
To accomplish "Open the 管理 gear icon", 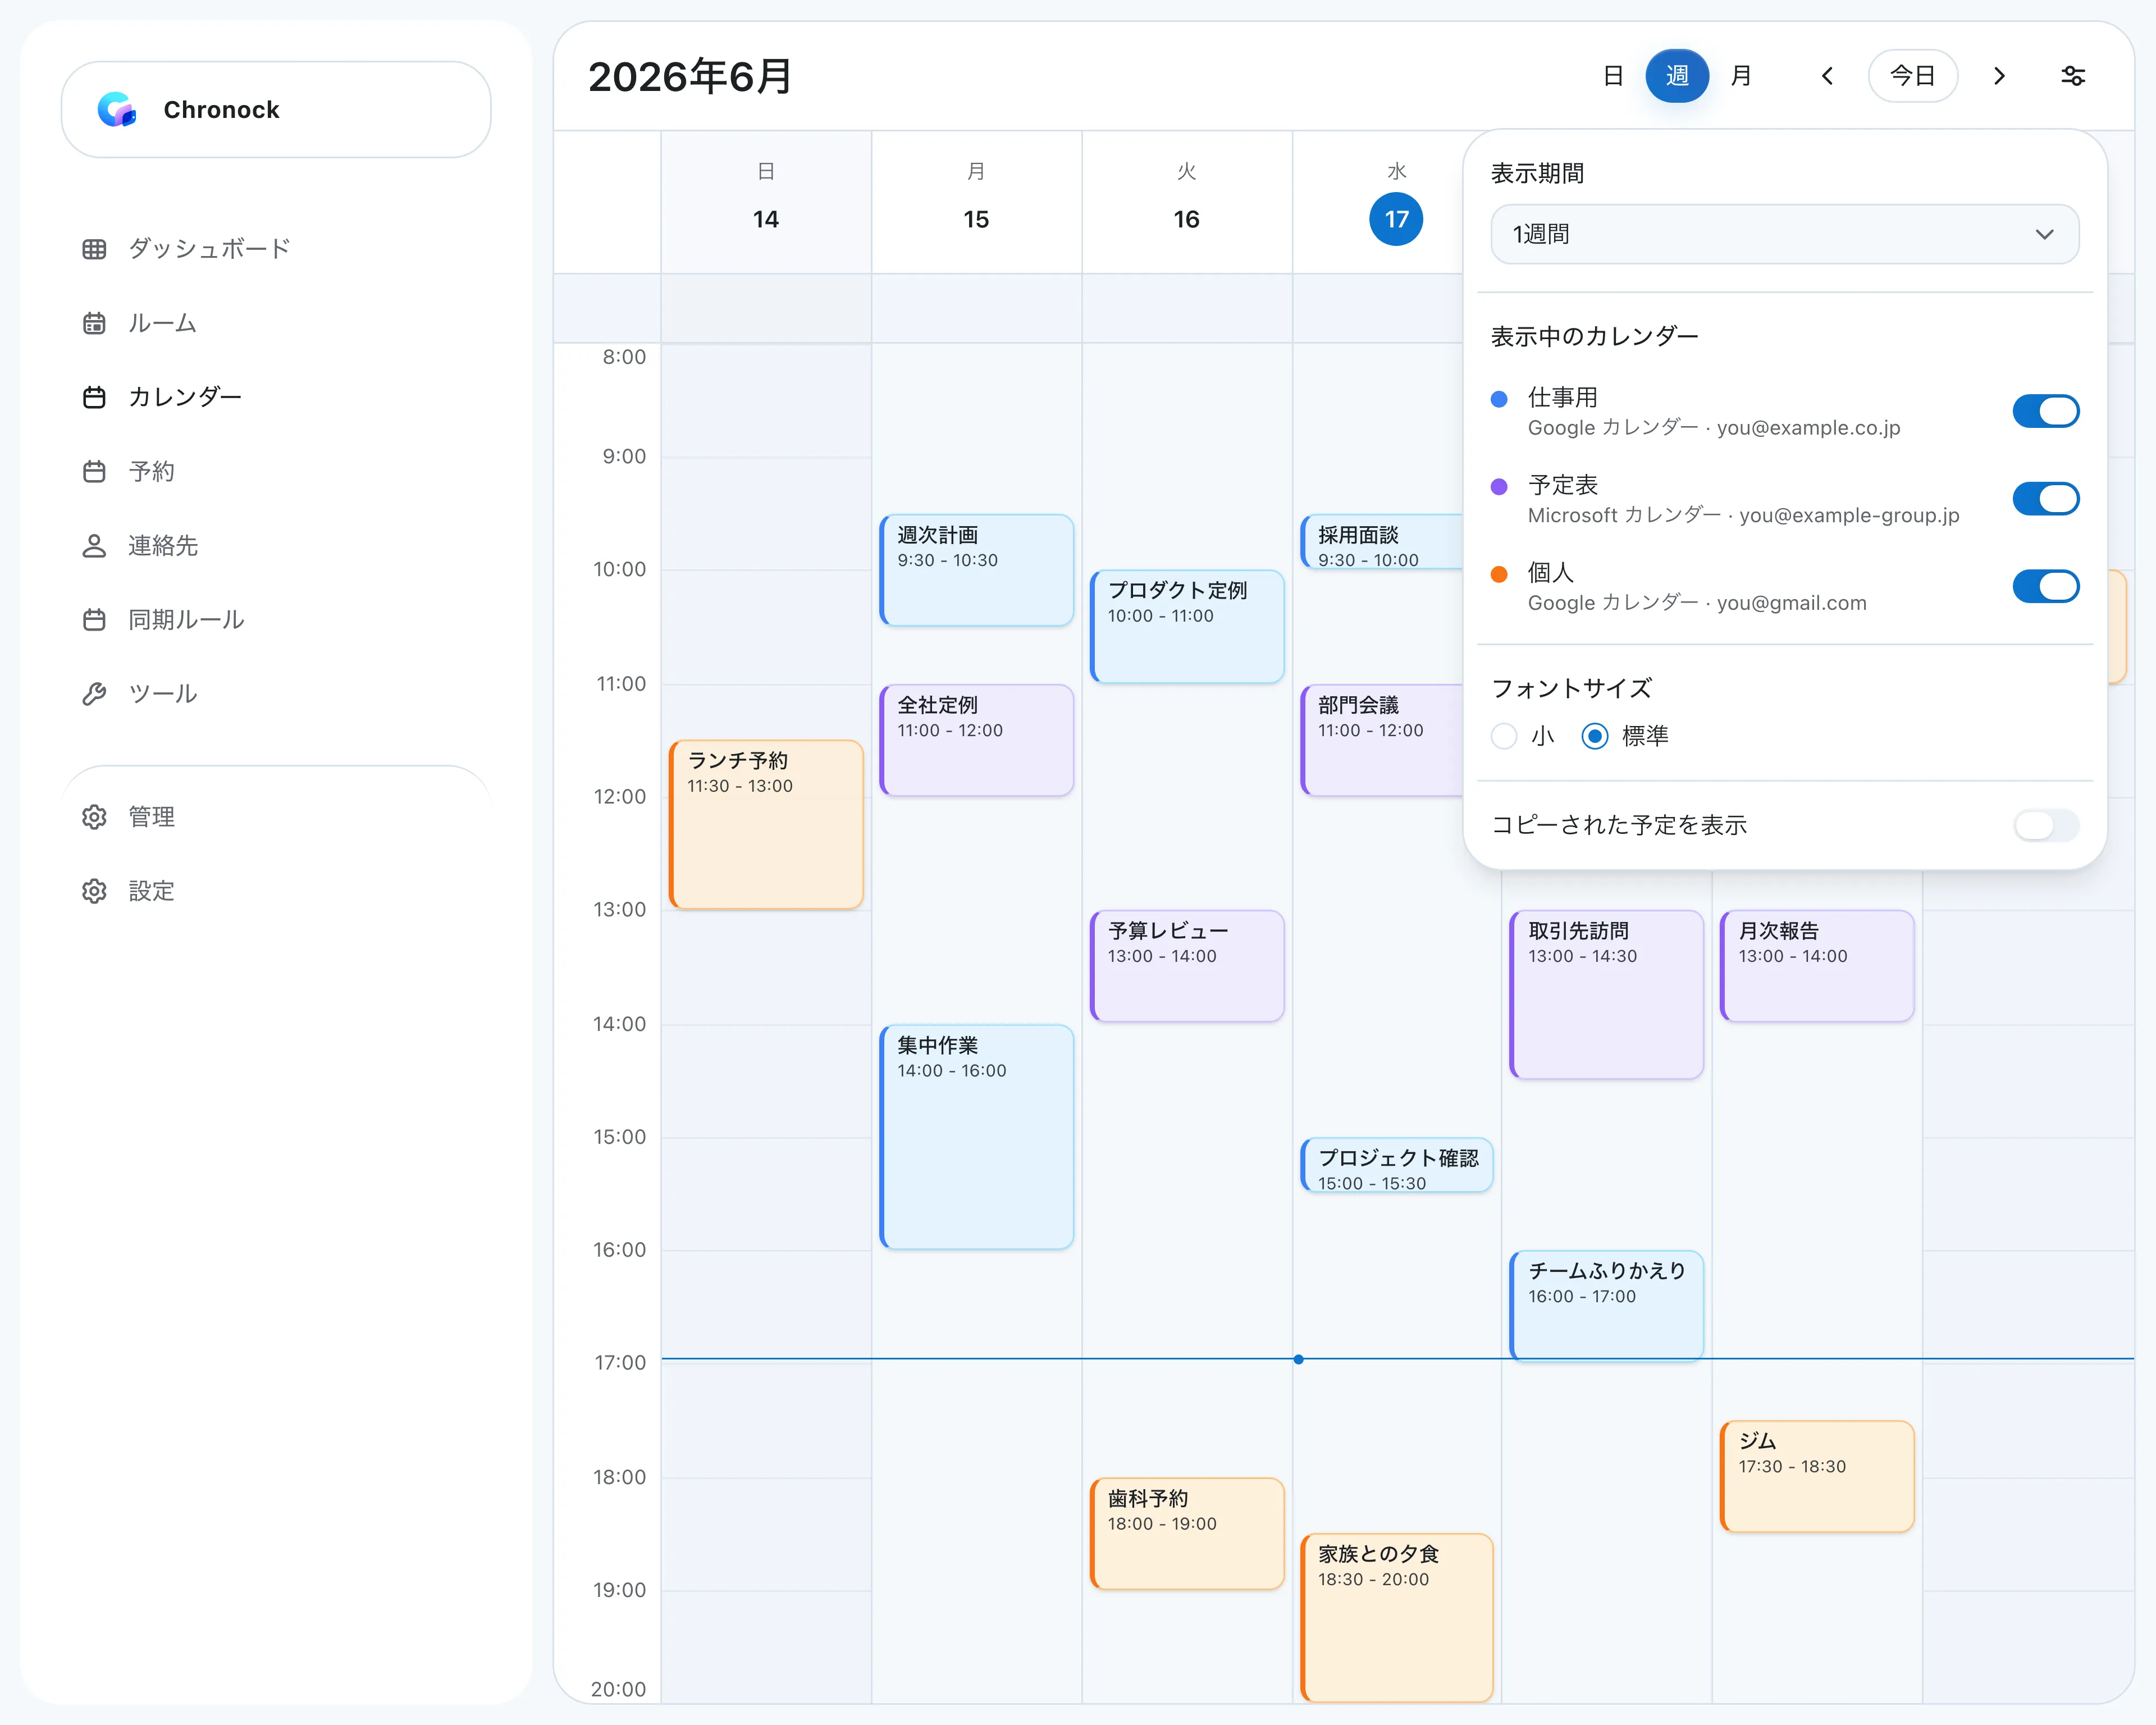I will (94, 817).
